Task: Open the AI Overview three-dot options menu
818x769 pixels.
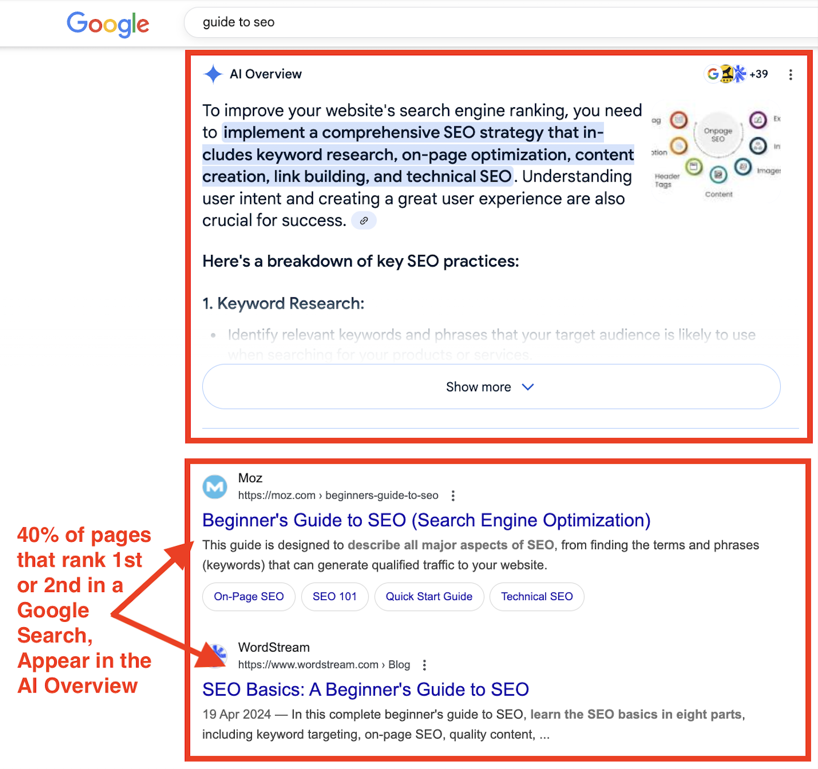Action: coord(790,74)
